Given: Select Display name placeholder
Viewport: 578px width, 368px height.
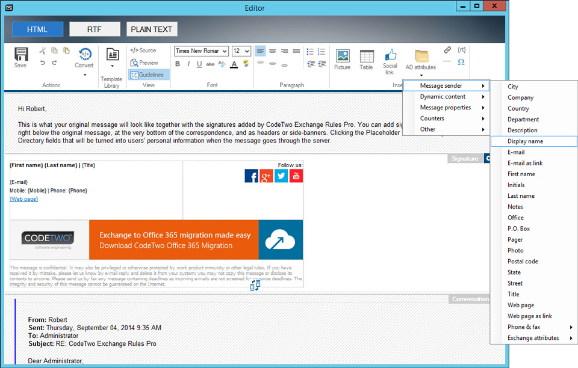Looking at the screenshot, I should pyautogui.click(x=534, y=141).
